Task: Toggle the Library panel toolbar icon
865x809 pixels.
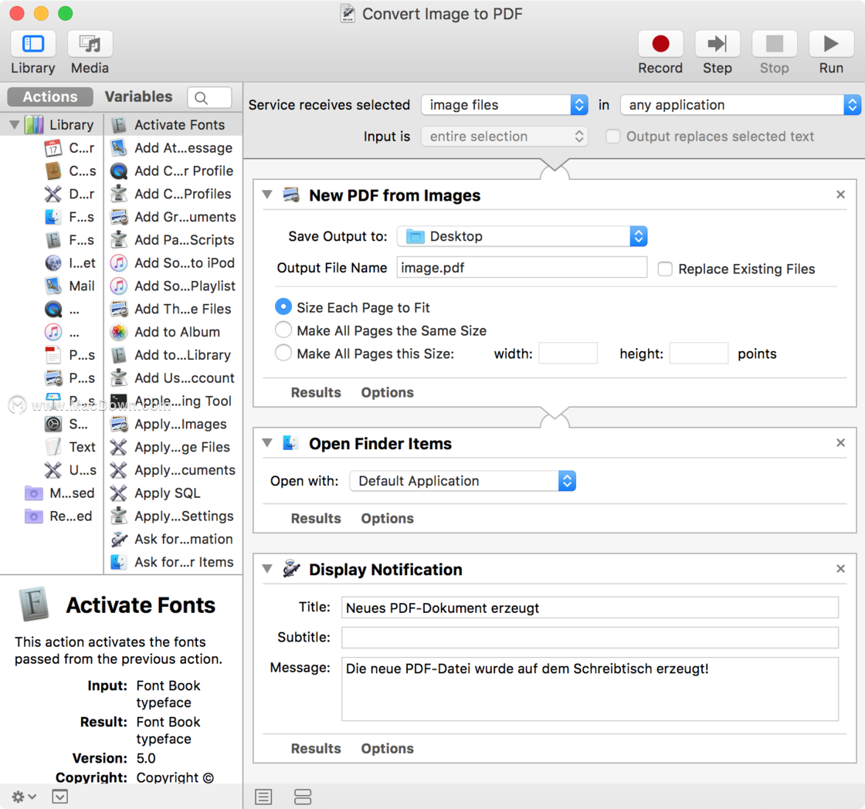Action: 33,43
